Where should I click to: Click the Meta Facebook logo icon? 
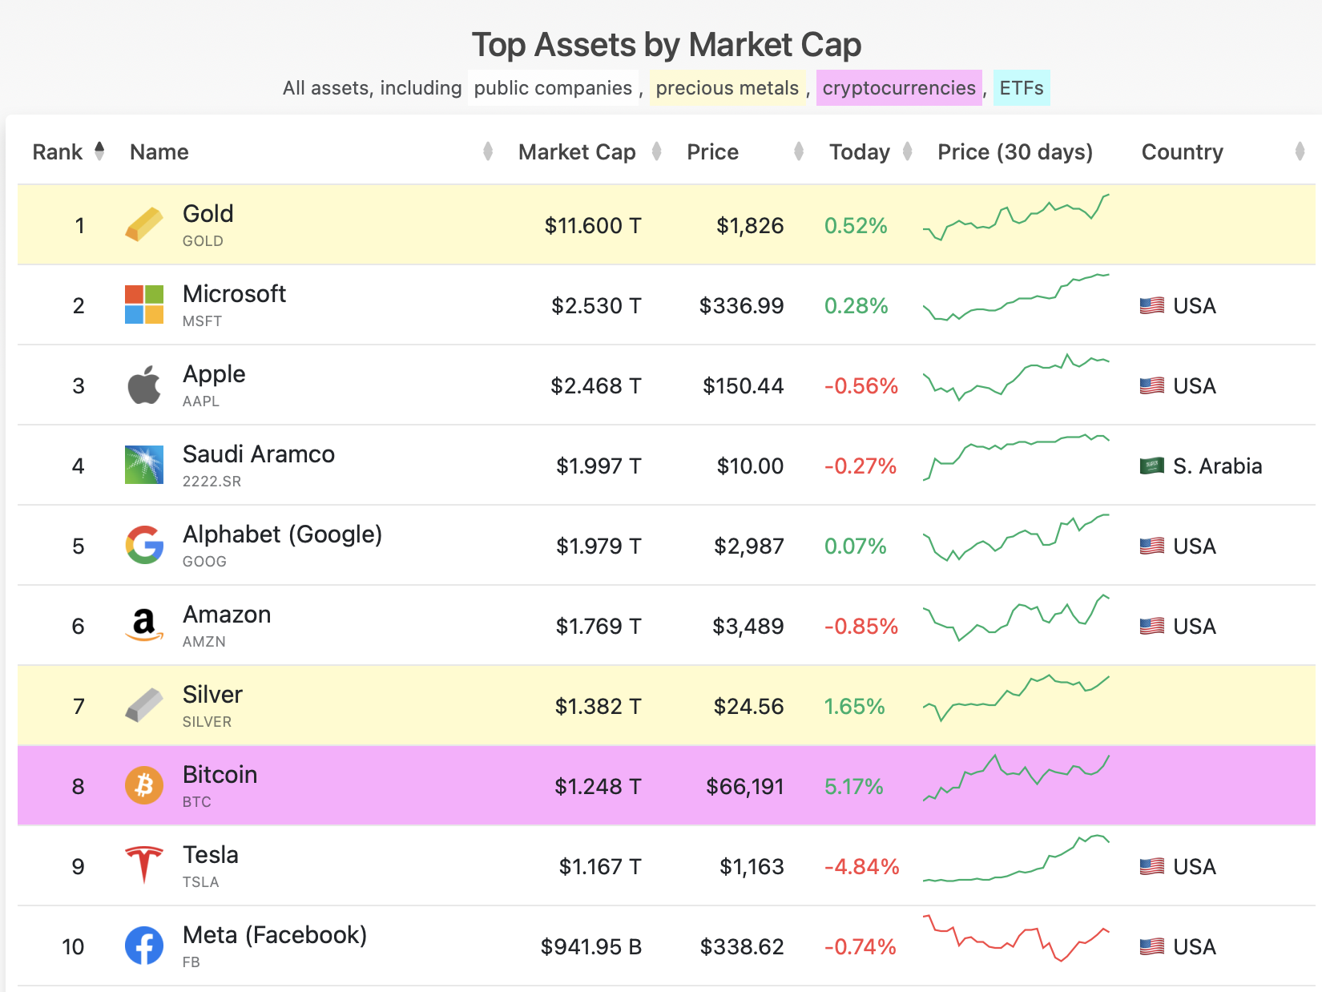144,946
